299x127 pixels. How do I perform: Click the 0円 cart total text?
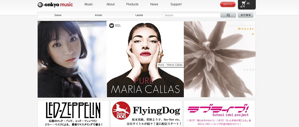tap(243, 7)
